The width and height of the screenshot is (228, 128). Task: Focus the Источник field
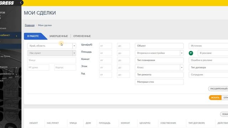208,46
